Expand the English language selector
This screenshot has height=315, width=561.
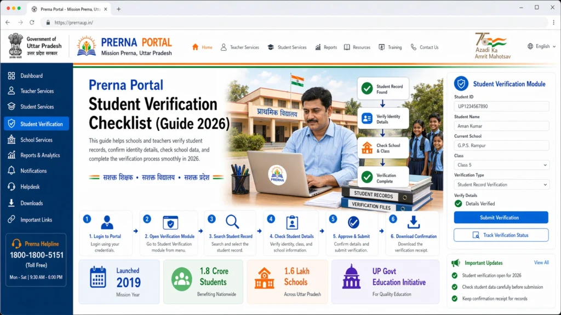(x=542, y=46)
